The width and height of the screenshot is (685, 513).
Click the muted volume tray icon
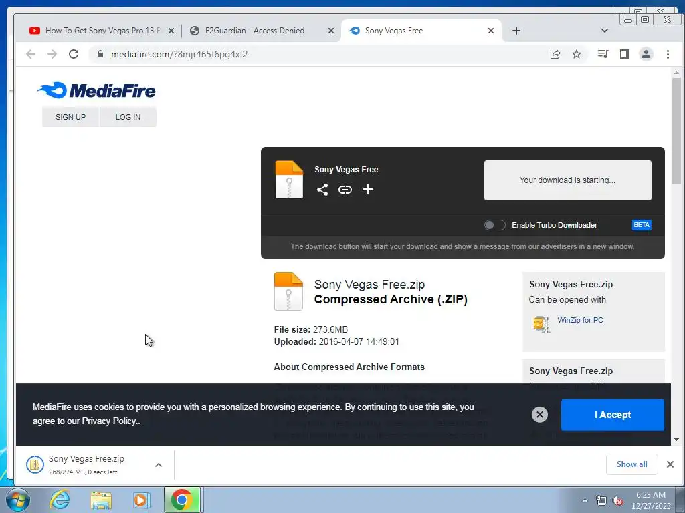[617, 501]
